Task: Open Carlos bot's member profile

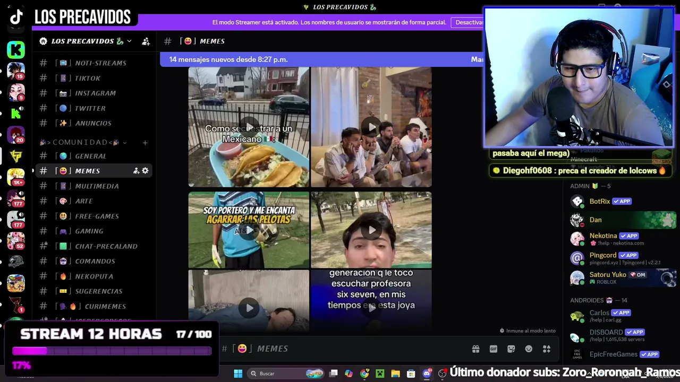Action: pos(623,316)
